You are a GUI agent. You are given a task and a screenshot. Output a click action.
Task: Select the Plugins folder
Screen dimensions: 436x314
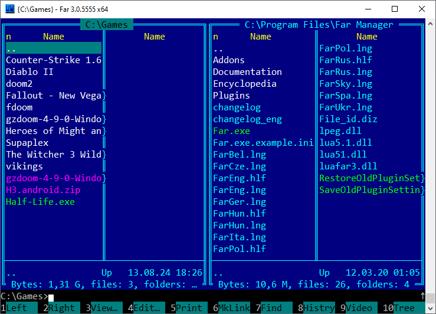[231, 96]
